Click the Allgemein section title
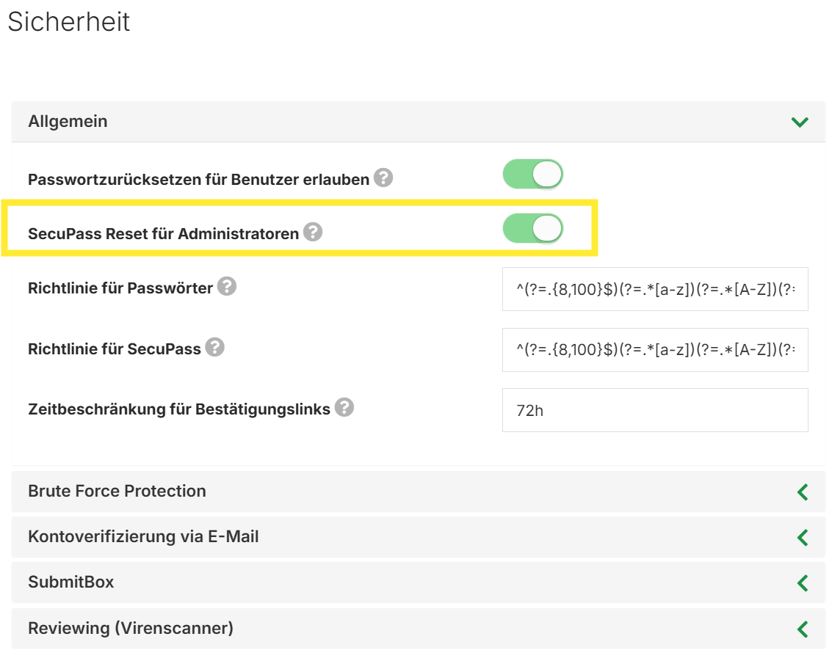Image resolution: width=832 pixels, height=661 pixels. [68, 122]
